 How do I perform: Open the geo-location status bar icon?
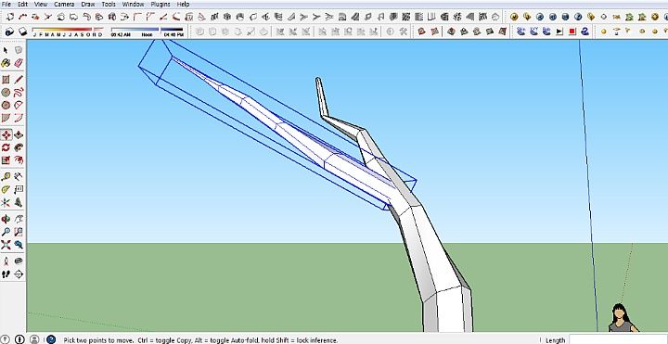coord(6,339)
